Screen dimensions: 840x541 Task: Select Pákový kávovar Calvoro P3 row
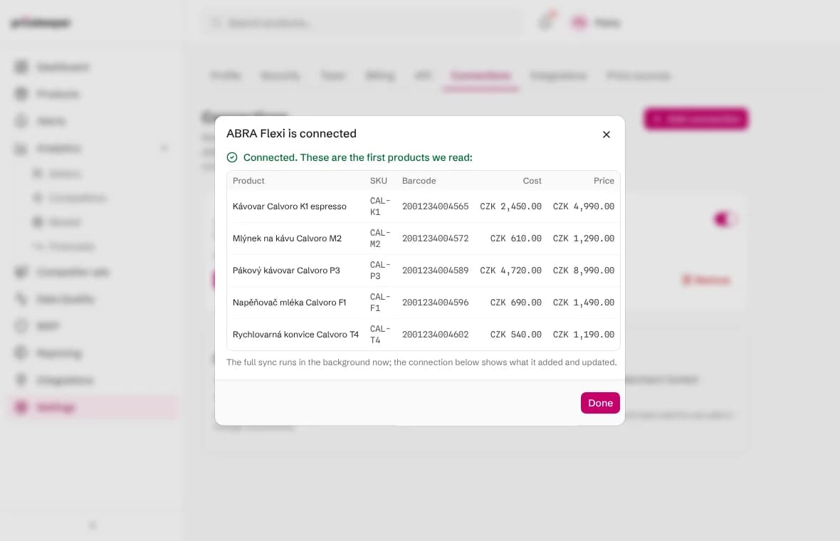coord(424,270)
